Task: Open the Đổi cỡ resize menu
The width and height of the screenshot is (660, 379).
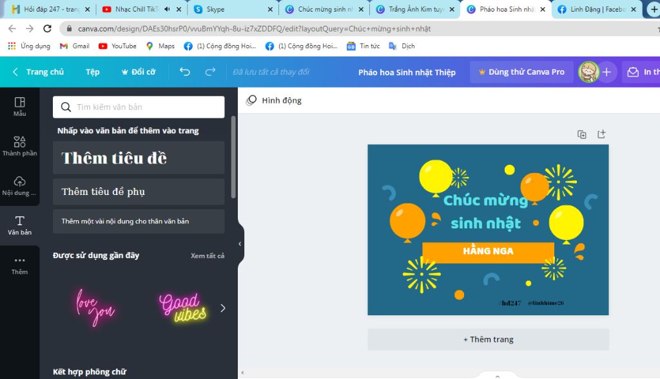Action: pyautogui.click(x=139, y=72)
